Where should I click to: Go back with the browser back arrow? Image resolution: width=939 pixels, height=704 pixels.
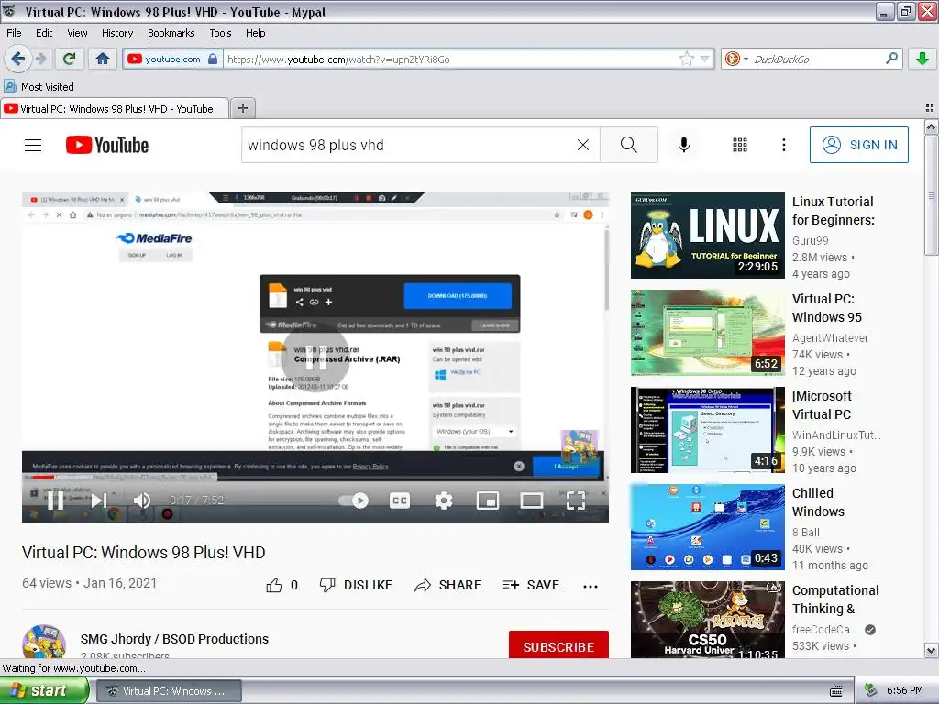point(17,59)
